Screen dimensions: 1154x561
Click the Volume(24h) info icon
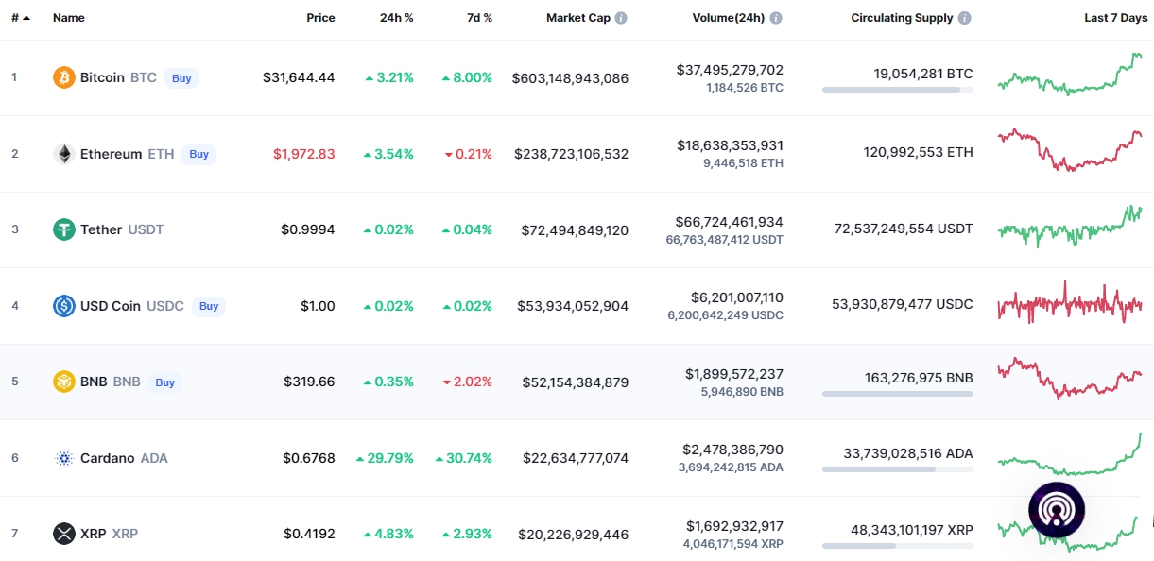coord(776,18)
